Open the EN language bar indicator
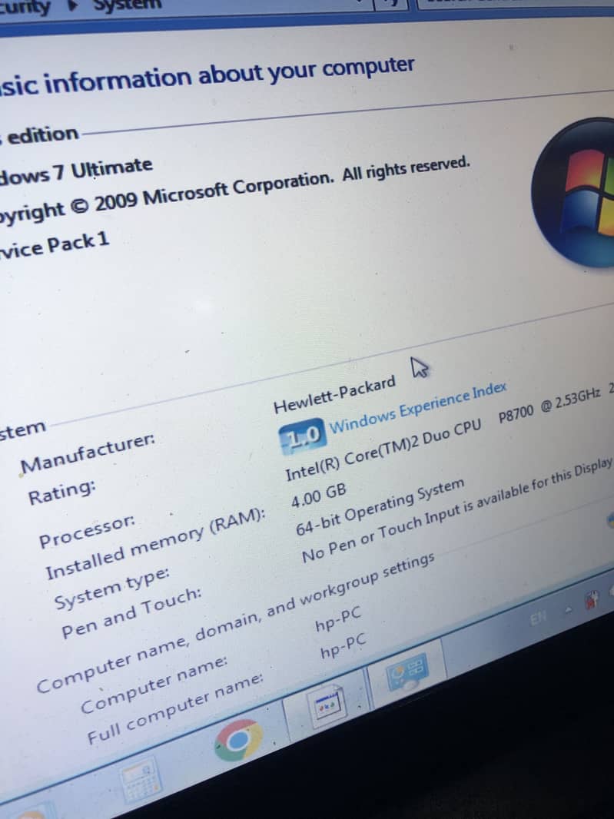 tap(538, 618)
